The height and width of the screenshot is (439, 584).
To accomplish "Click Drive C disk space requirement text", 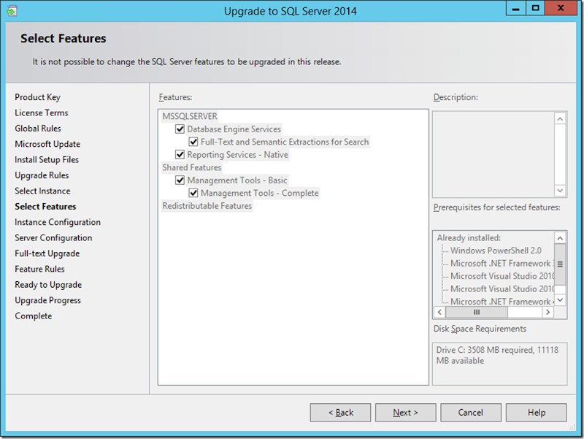I will (x=497, y=355).
